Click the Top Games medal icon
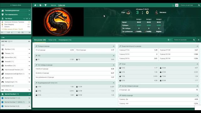Screen dimensions: 201x113 (x=3, y=19)
